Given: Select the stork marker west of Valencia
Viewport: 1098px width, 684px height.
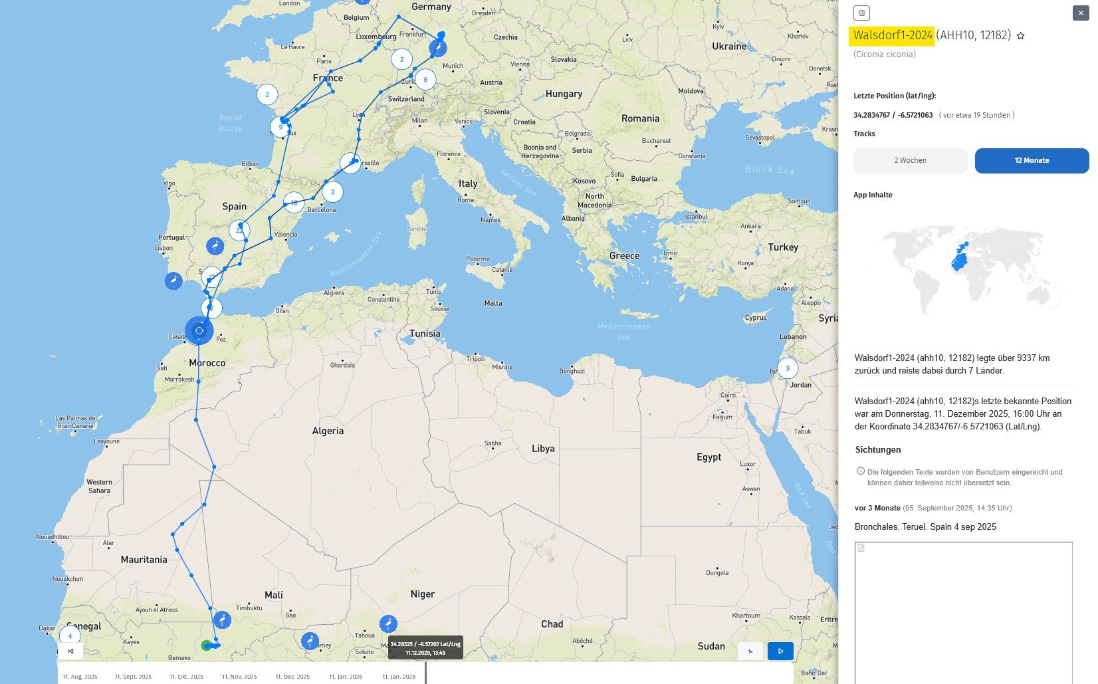Looking at the screenshot, I should [215, 246].
